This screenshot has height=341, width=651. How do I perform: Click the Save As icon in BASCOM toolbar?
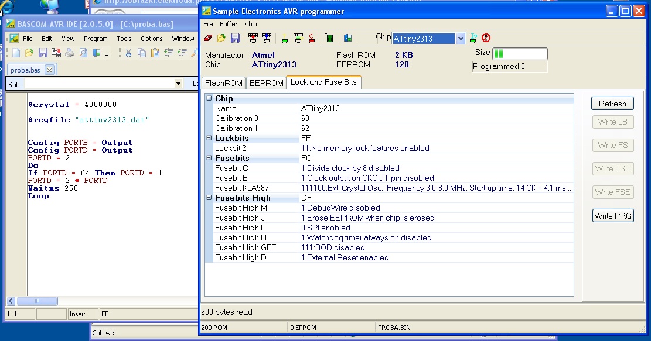tap(56, 53)
